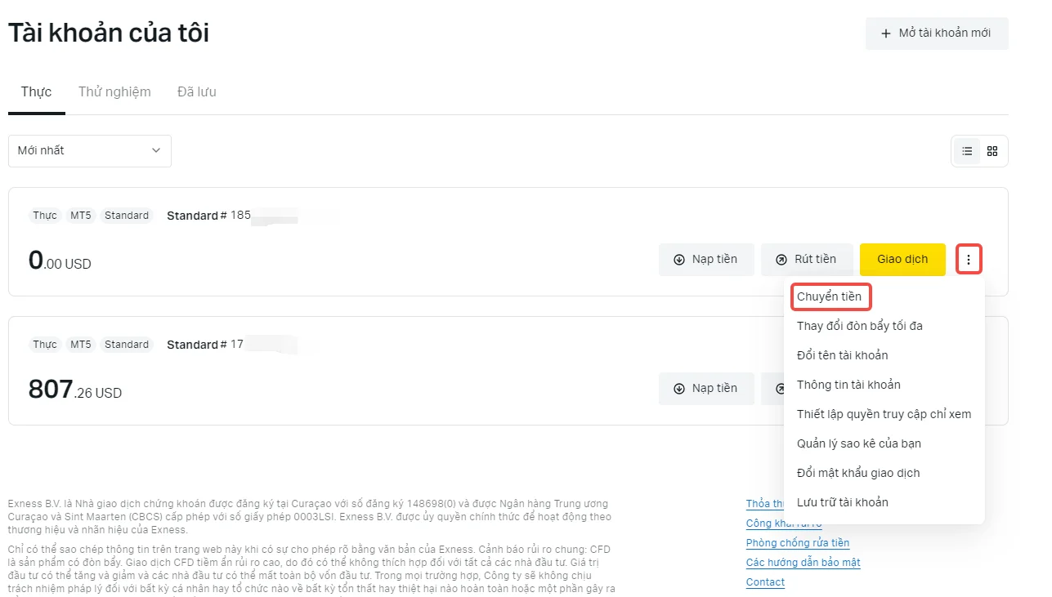Select the Thử nghiệm tab

click(114, 91)
